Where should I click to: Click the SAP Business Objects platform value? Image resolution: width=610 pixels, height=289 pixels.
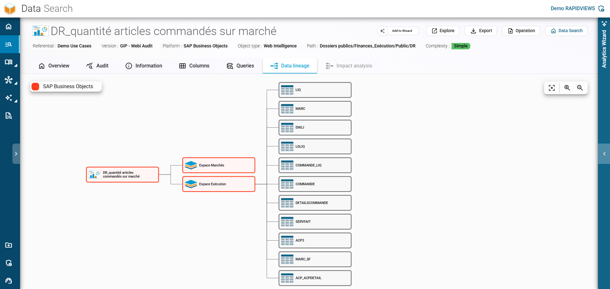click(x=206, y=46)
